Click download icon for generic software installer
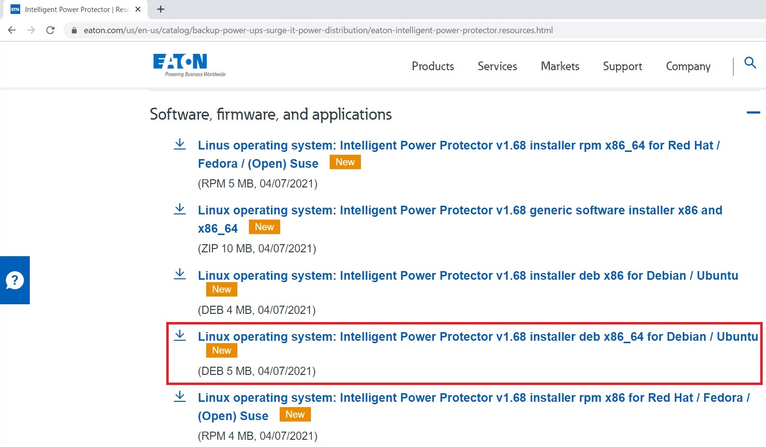The width and height of the screenshot is (766, 447). point(180,209)
